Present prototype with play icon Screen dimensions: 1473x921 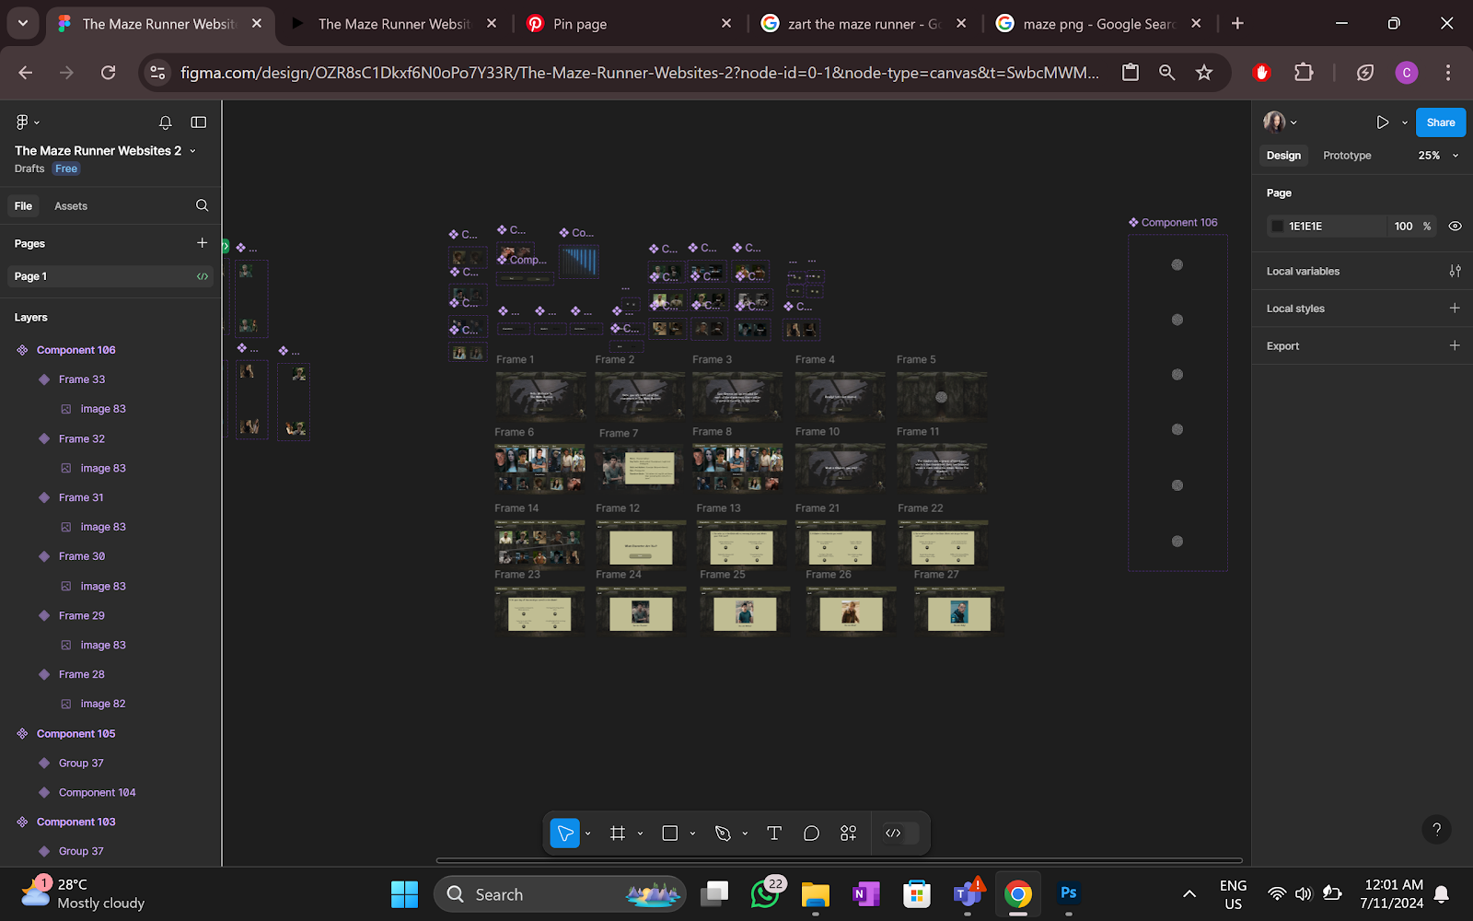(1382, 122)
